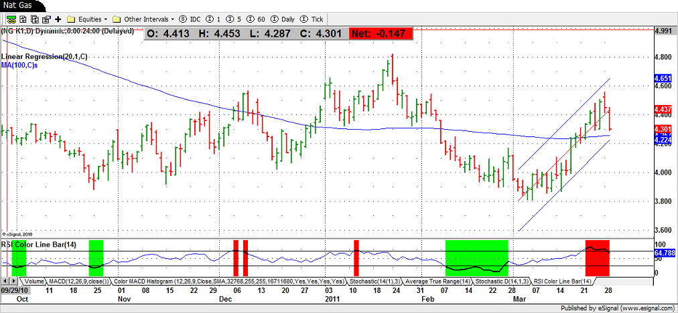Open the Volume study tab

34,282
